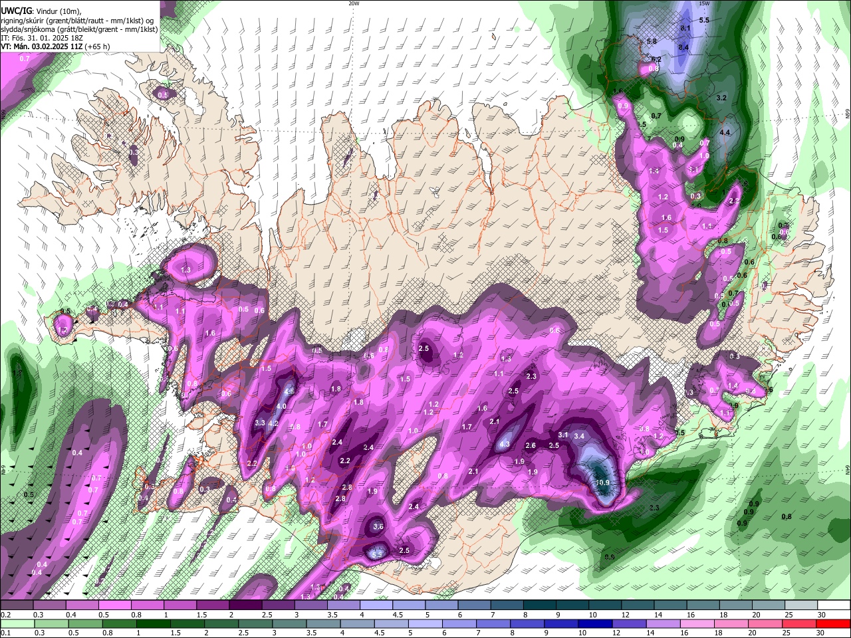The height and width of the screenshot is (638, 851).
Task: Click the black 3.2 value on the map
Action: pyautogui.click(x=721, y=98)
